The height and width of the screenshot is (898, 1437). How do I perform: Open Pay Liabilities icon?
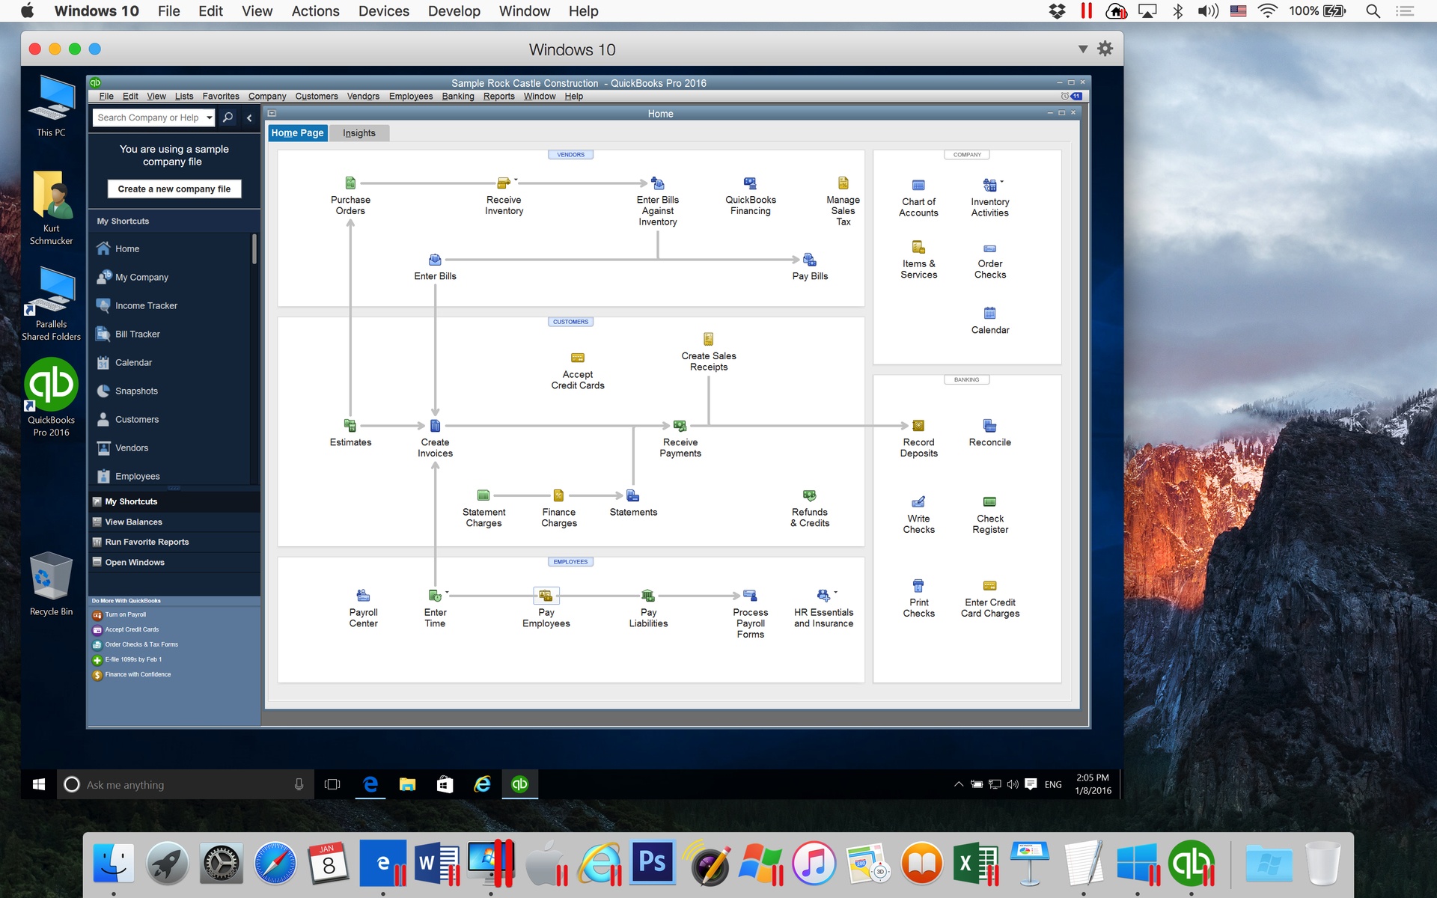tap(648, 596)
